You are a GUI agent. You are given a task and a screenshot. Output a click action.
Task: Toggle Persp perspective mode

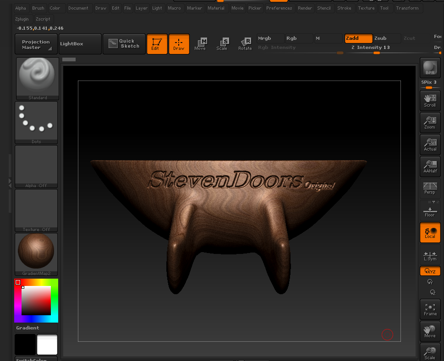coord(430,188)
